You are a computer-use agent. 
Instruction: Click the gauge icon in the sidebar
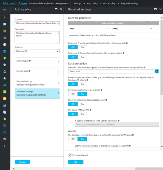pyautogui.click(x=4, y=44)
